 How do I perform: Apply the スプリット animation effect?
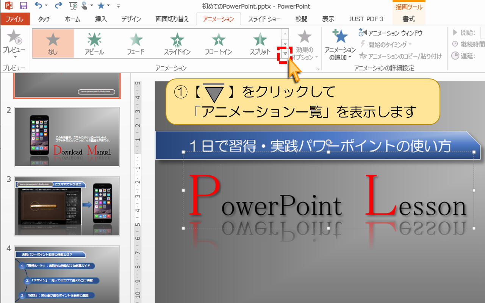[260, 43]
